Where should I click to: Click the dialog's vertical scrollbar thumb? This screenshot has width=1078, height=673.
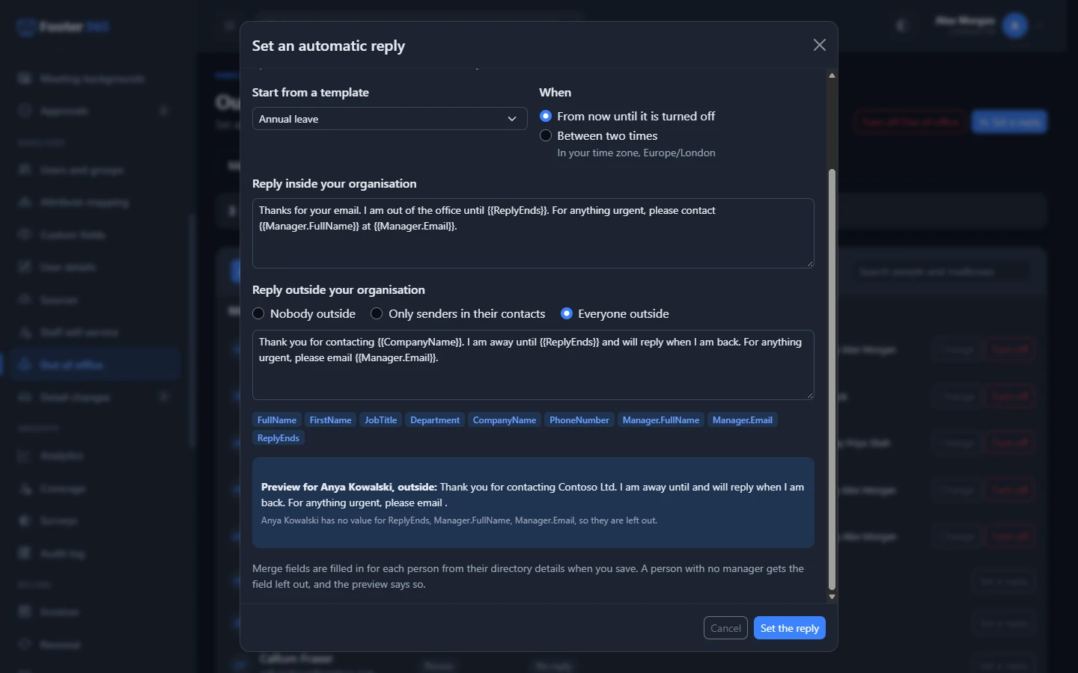832,380
